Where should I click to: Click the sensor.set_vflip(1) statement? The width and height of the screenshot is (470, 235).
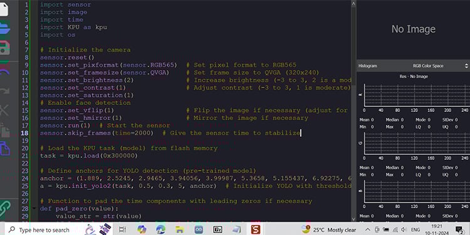[x=77, y=111]
